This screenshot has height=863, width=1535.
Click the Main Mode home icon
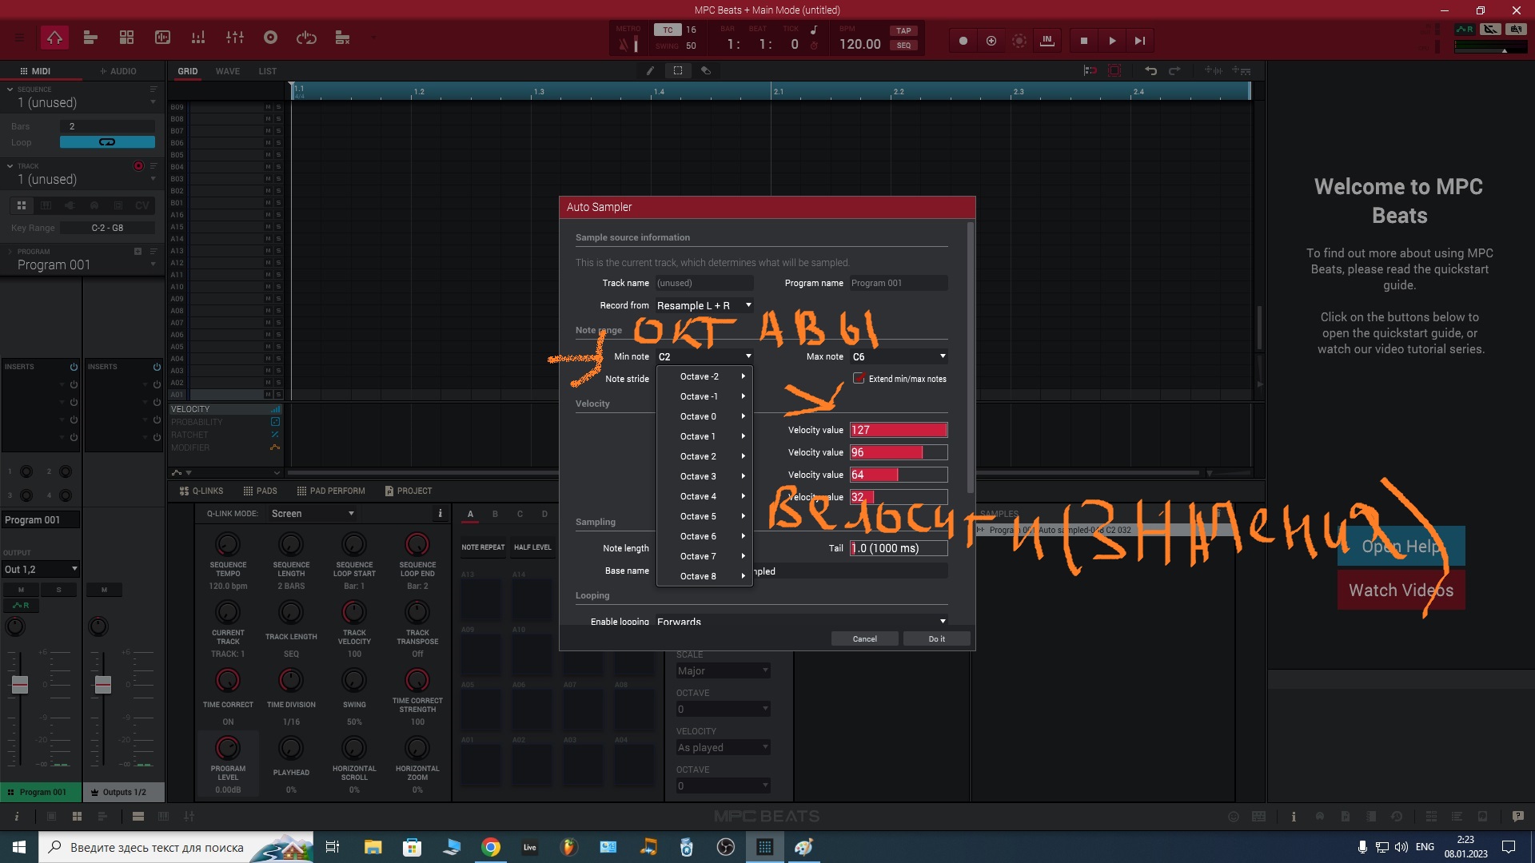coord(54,38)
